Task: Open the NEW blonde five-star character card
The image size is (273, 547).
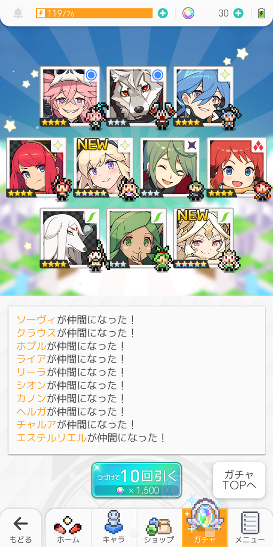Action: pyautogui.click(x=103, y=167)
